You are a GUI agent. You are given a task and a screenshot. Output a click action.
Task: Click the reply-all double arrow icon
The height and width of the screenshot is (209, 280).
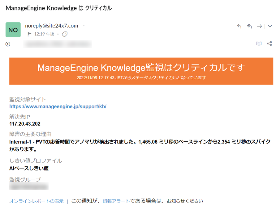pos(249,26)
